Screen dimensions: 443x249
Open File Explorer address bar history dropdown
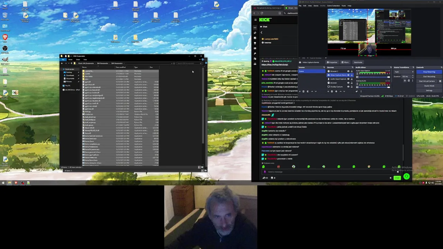click(172, 63)
